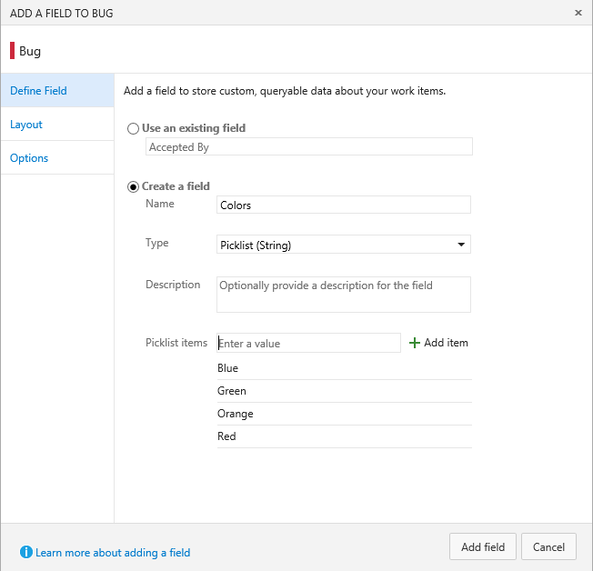Image resolution: width=593 pixels, height=571 pixels.
Task: Click the blue info icon near Learn more
Action: [26, 552]
